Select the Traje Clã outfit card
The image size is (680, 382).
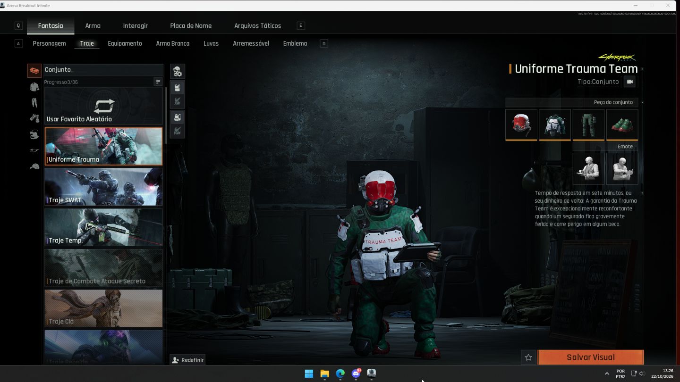tap(103, 308)
